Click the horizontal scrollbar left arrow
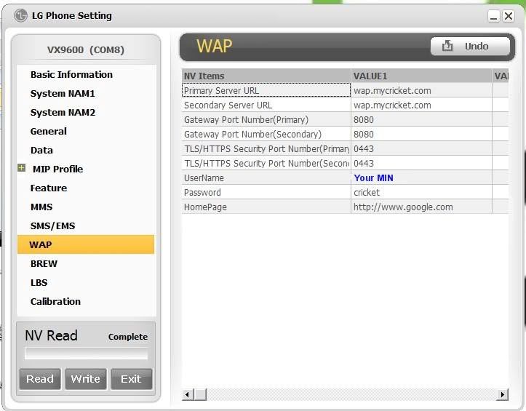 point(188,394)
